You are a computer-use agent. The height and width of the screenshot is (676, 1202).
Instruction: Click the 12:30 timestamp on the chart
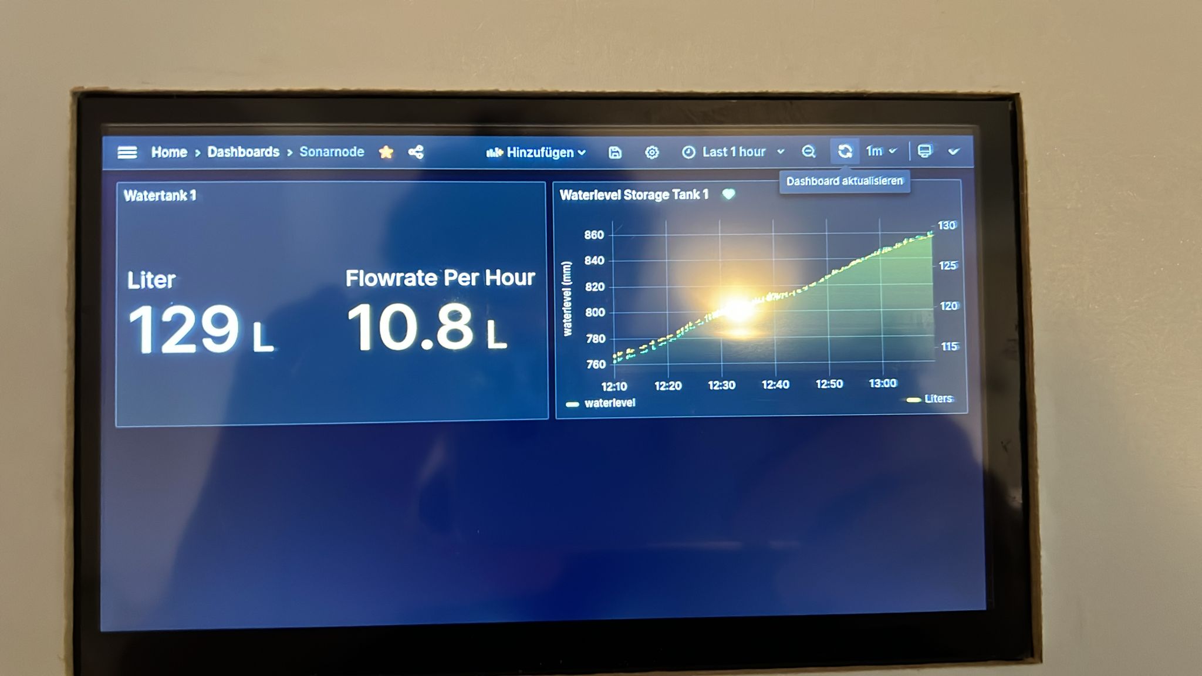click(x=721, y=382)
